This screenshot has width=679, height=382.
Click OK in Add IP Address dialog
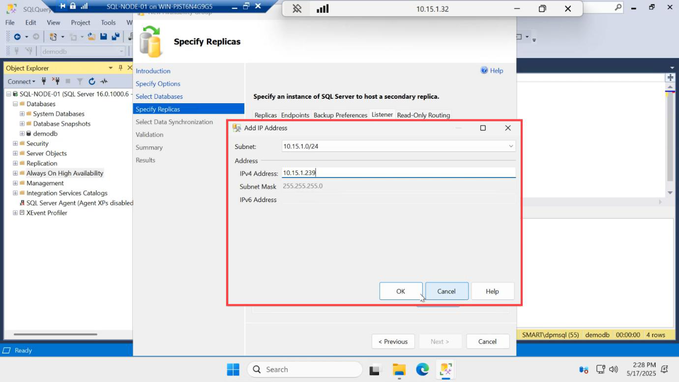pos(401,291)
